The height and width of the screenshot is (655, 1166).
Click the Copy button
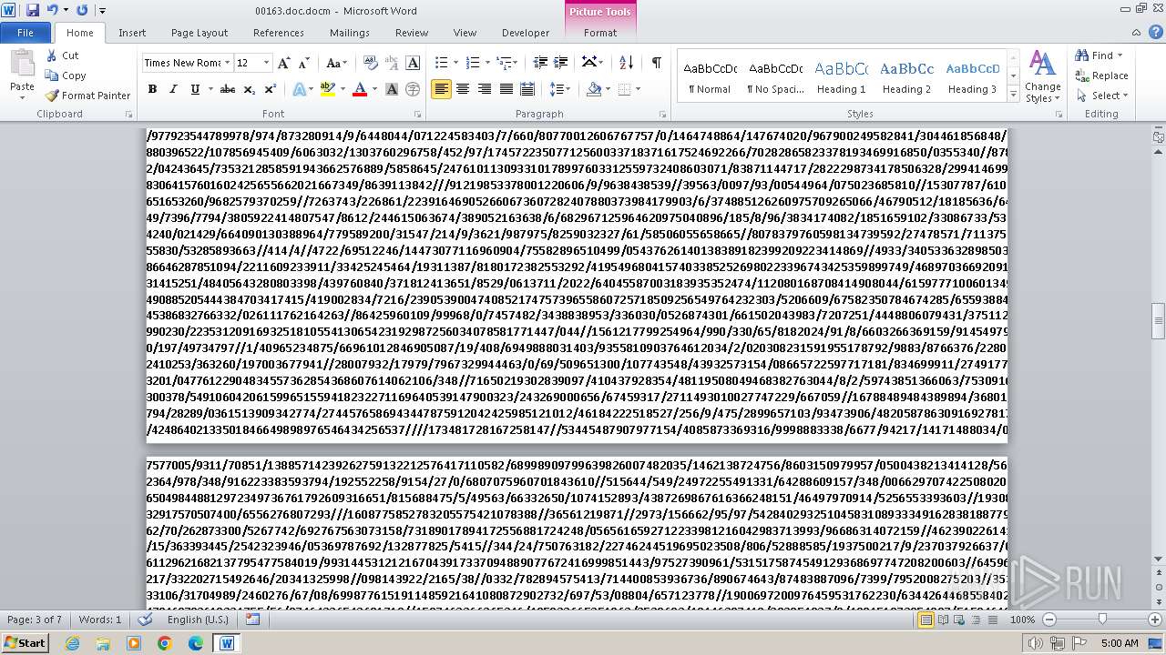coord(66,76)
